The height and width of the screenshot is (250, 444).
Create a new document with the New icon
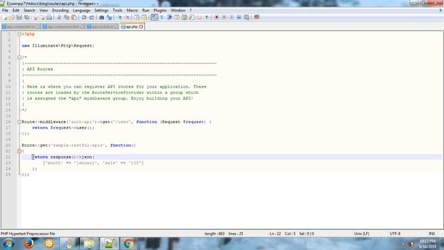click(5, 17)
